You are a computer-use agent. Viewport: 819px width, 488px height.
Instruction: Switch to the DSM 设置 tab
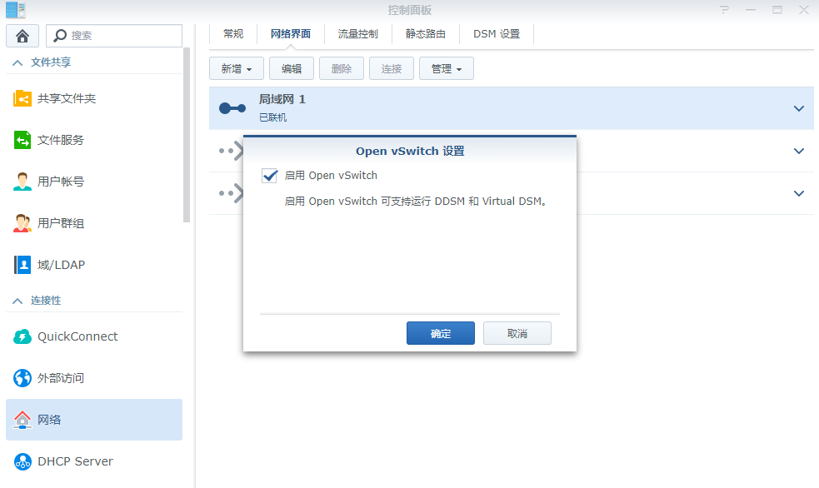tap(497, 34)
